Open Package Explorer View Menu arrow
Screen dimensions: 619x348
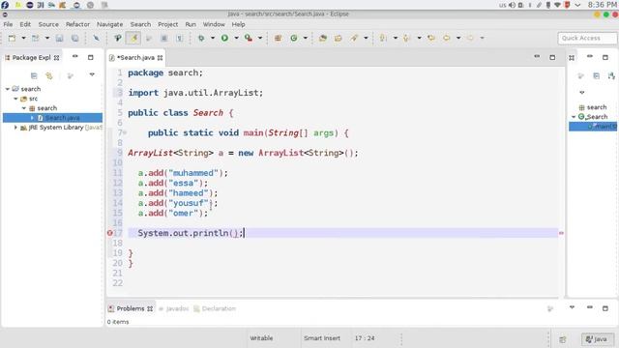pos(92,74)
